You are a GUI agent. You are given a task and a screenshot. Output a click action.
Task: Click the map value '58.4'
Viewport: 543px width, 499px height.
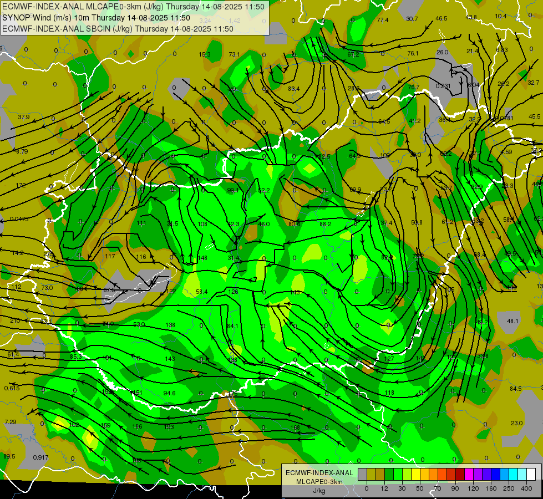pyautogui.click(x=201, y=292)
